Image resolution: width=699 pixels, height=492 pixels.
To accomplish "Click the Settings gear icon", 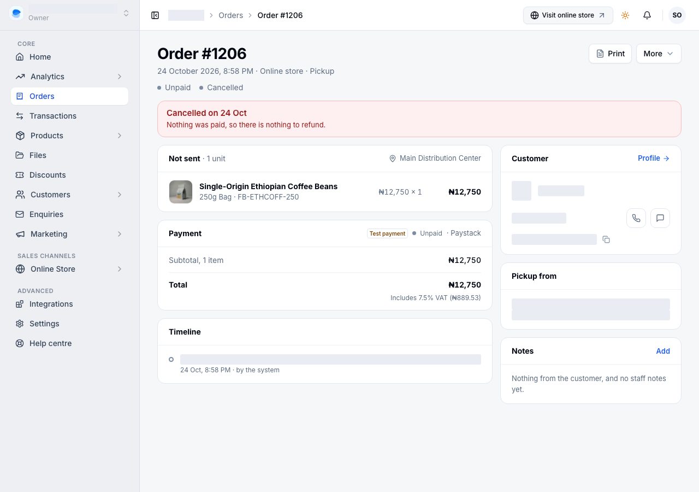I will [20, 324].
